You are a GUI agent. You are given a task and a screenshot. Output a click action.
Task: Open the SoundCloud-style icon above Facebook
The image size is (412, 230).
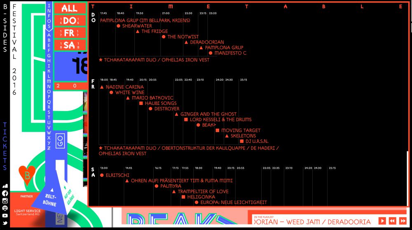pos(5,186)
